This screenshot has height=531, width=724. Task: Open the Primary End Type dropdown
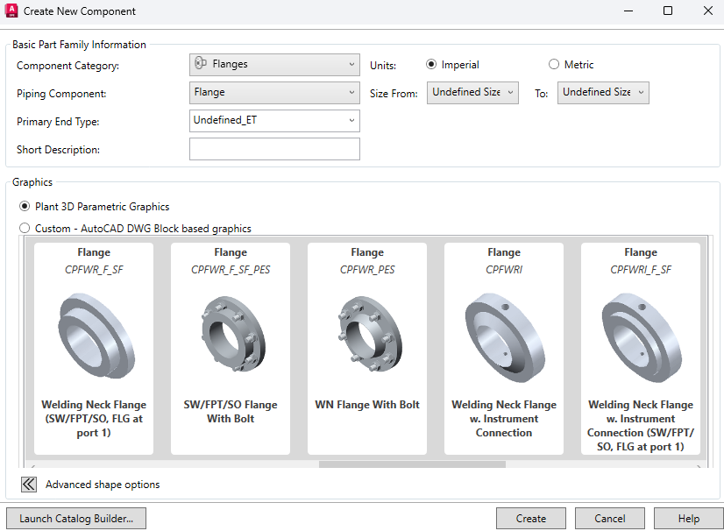pos(274,120)
